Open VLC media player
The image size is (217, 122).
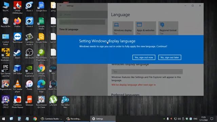17,86
